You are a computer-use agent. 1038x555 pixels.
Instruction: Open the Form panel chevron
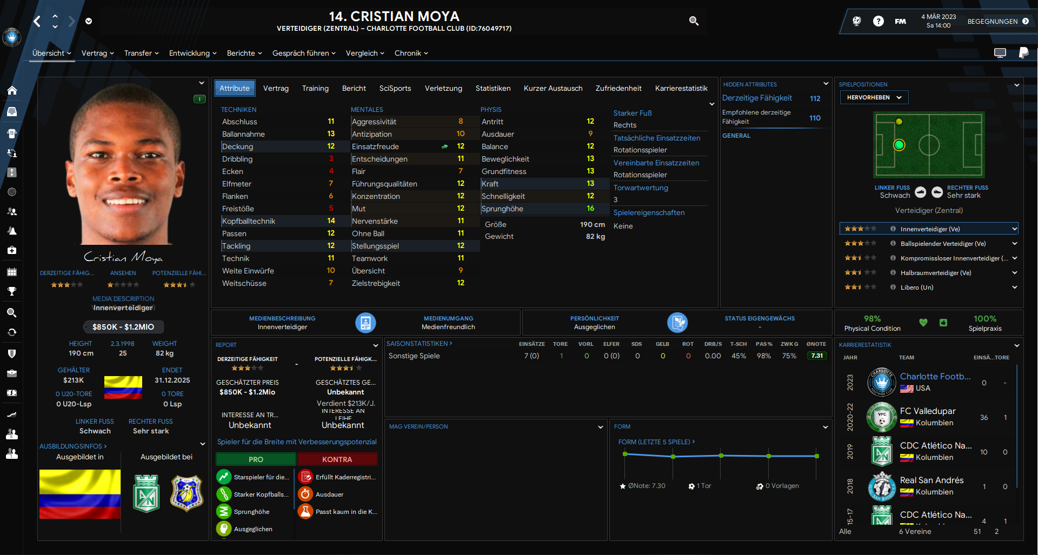click(x=826, y=427)
